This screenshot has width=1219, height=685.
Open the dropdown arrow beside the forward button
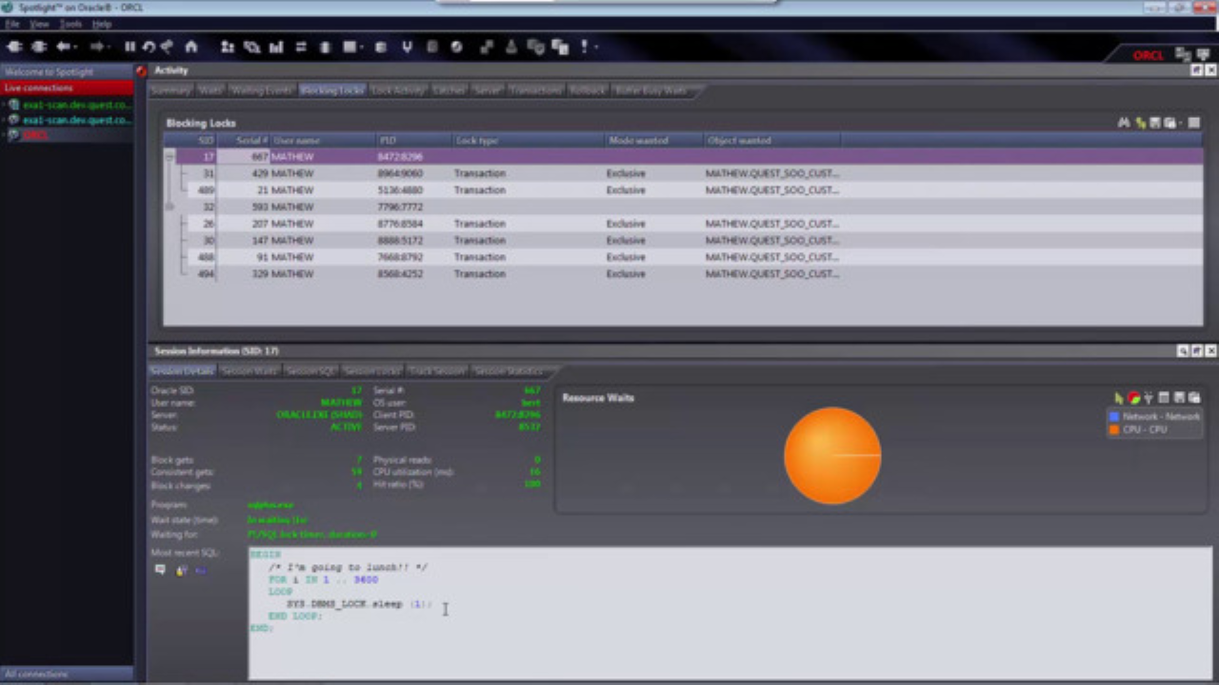110,47
